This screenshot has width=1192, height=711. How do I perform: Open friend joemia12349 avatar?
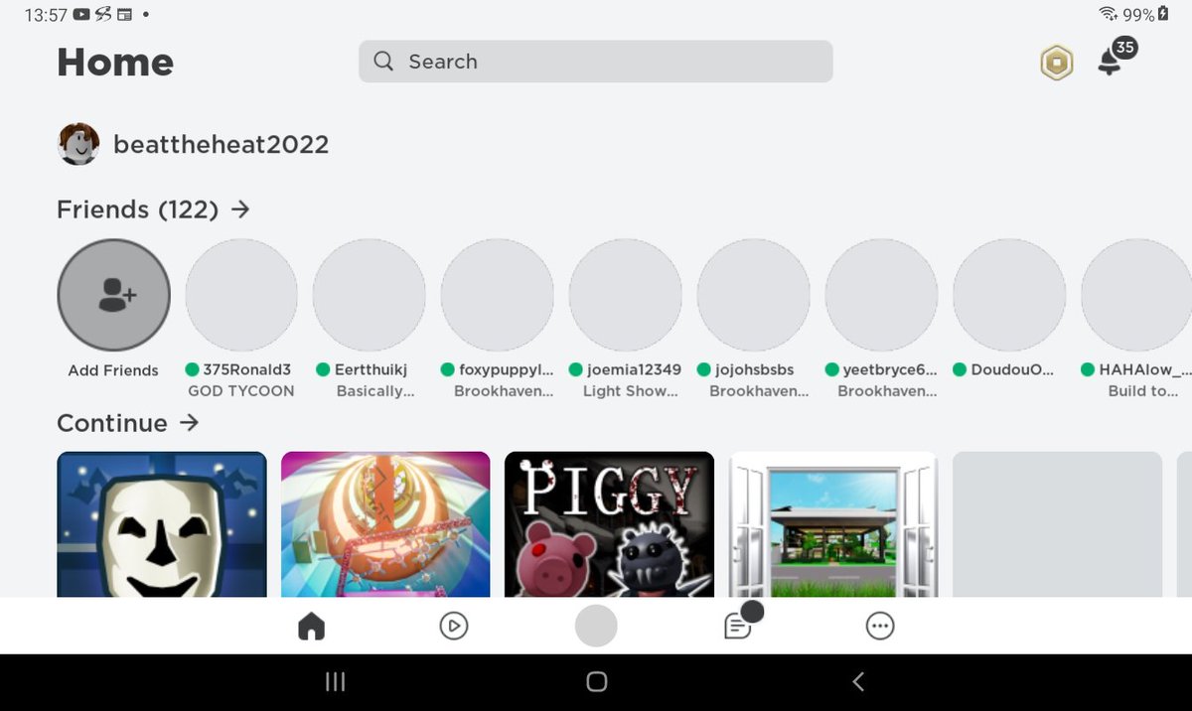point(626,295)
